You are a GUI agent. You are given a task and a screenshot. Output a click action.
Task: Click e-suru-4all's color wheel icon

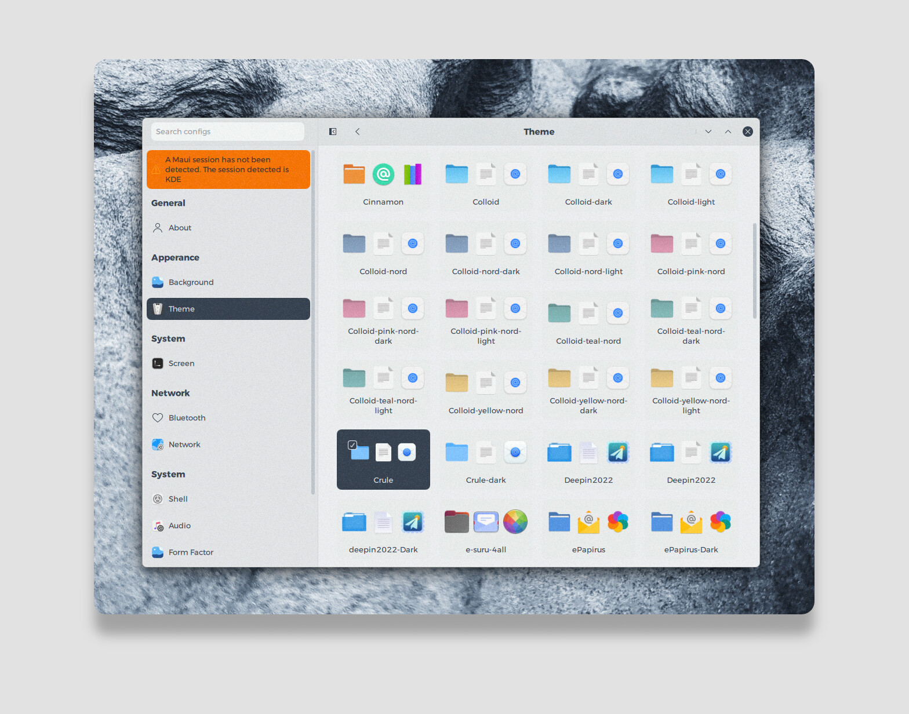pyautogui.click(x=515, y=522)
